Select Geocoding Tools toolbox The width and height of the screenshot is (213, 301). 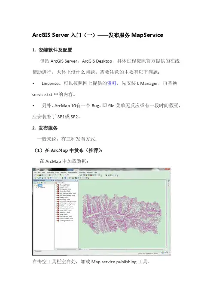[x=64, y=200]
